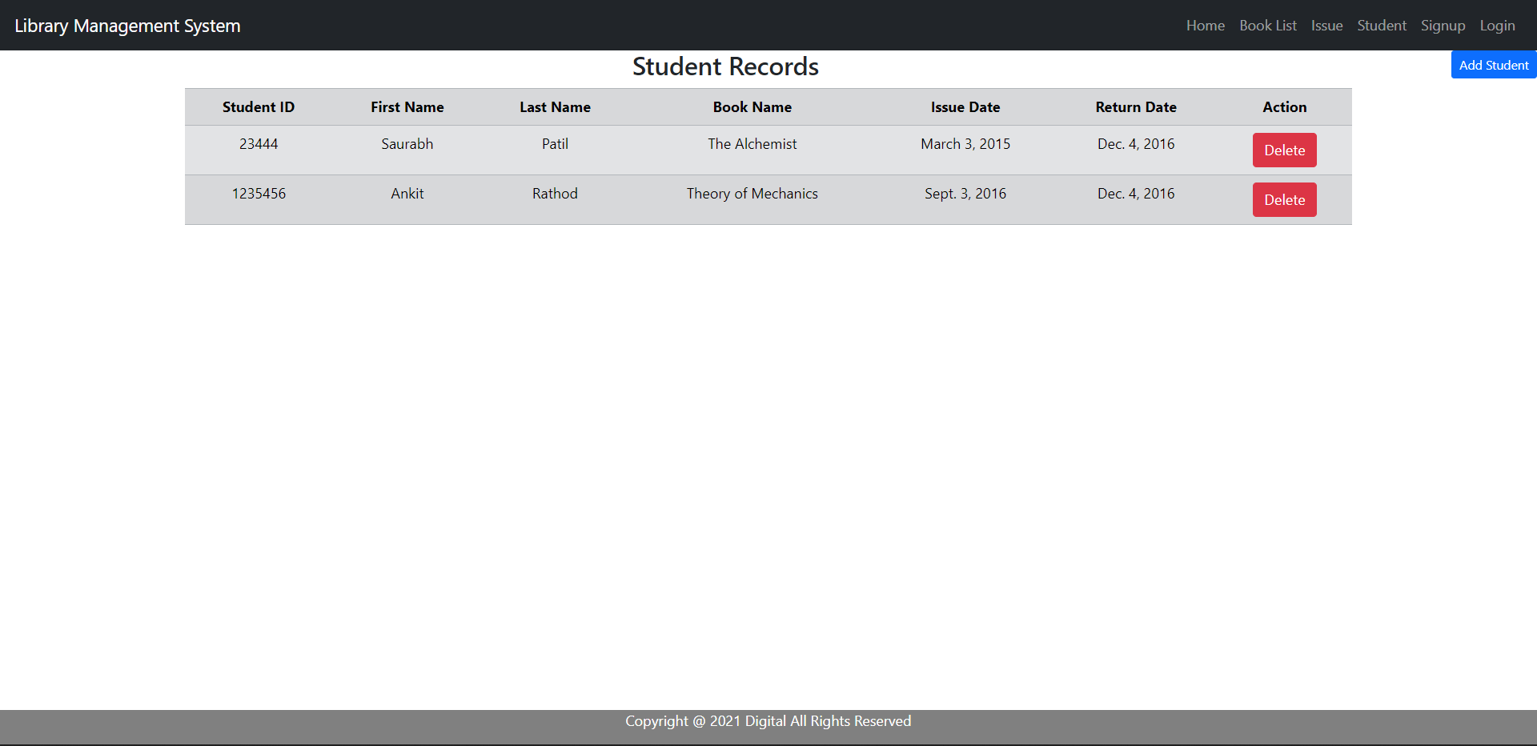Click the Student Records page heading
1537x746 pixels.
tap(725, 66)
